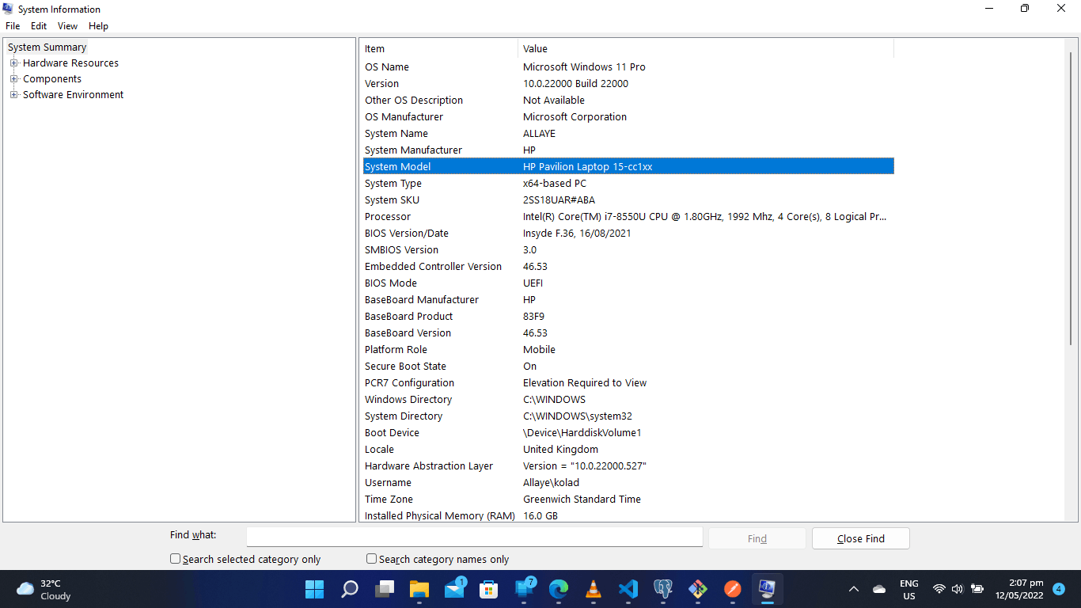Screen dimensions: 1081x608
Task: Select Installed Physical Memory (RAM) row
Action: [628, 515]
